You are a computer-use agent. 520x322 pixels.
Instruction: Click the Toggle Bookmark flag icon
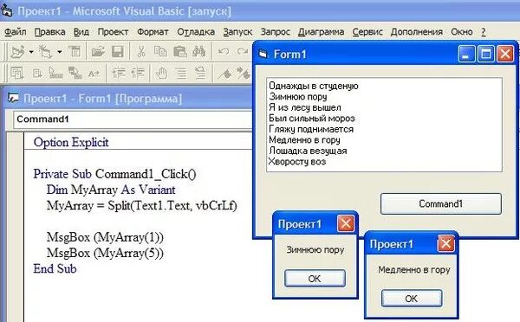point(225,74)
